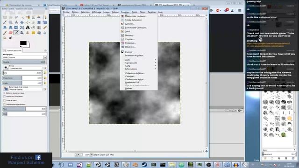Select the Zoom magnifier tool

[10, 22]
